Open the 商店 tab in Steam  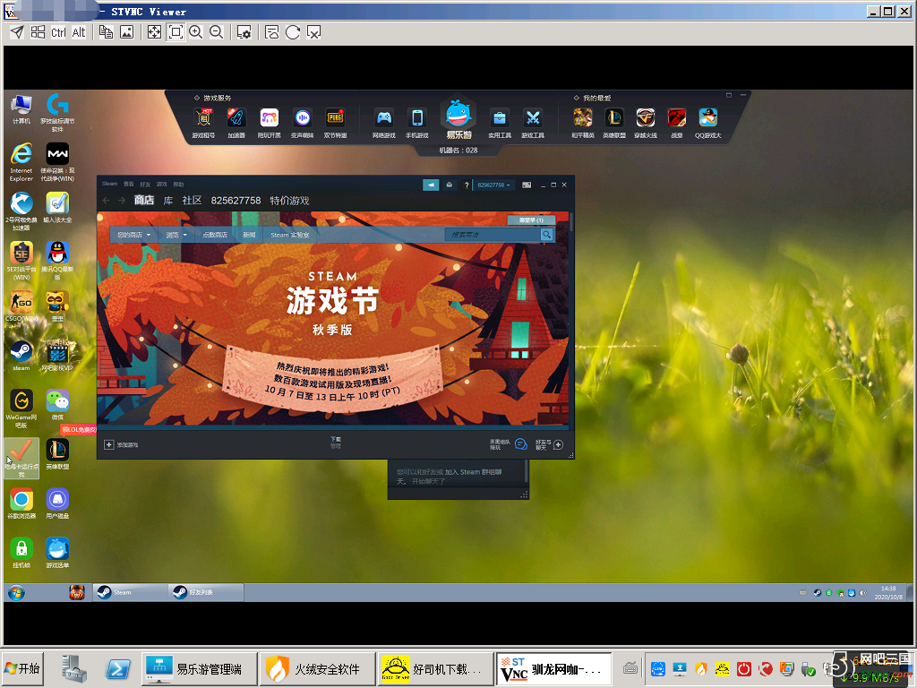(x=144, y=201)
